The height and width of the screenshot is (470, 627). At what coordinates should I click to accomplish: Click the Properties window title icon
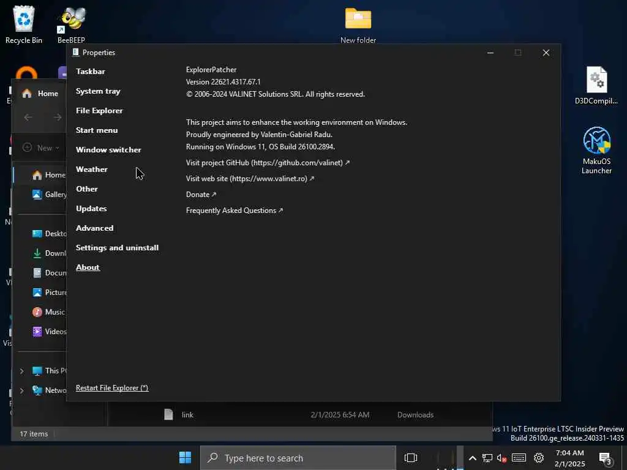75,53
